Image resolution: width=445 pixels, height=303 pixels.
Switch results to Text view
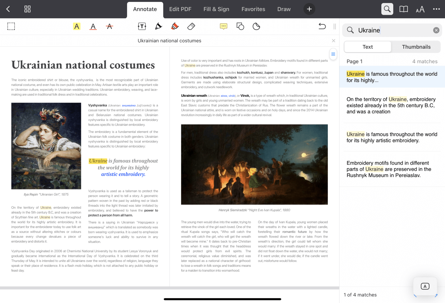tap(368, 47)
